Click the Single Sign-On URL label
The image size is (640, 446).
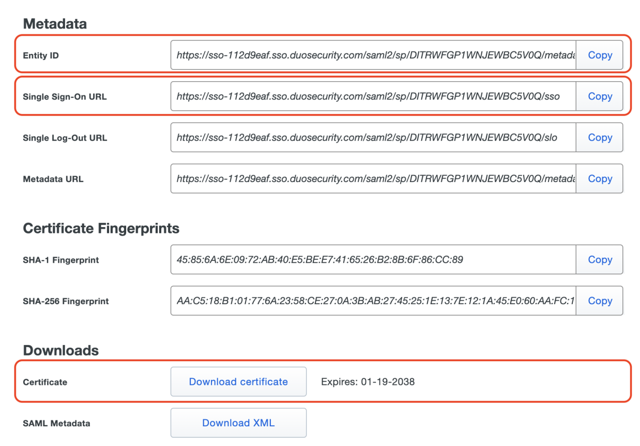click(65, 97)
